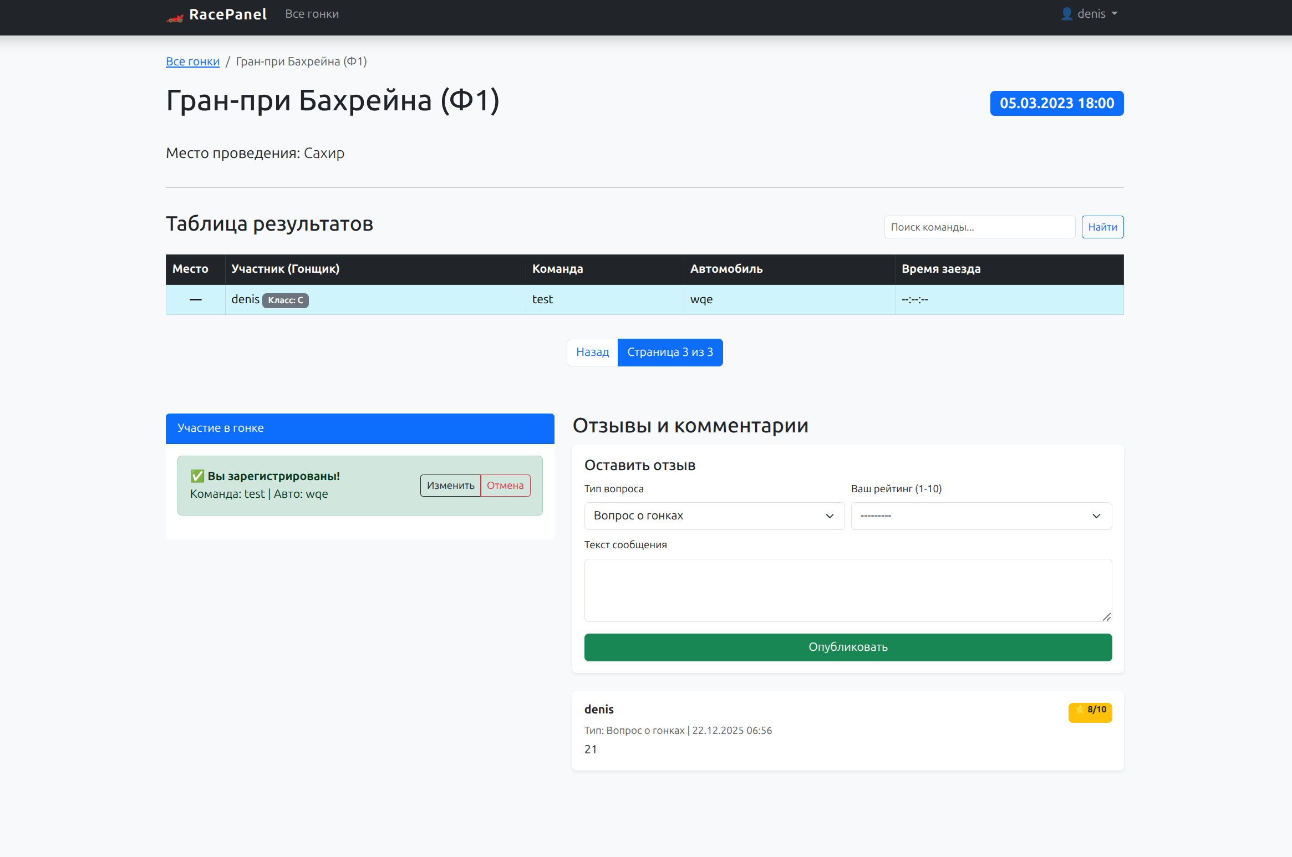Cancel registration with Отмена button
The height and width of the screenshot is (857, 1292).
(x=505, y=486)
